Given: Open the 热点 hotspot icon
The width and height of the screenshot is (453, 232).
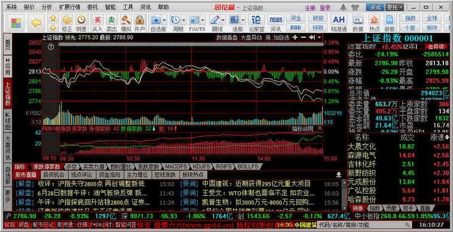Looking at the screenshot, I should (375, 23).
